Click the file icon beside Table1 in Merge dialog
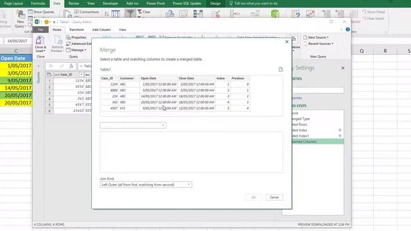This screenshot has width=411, height=231. pyautogui.click(x=281, y=69)
